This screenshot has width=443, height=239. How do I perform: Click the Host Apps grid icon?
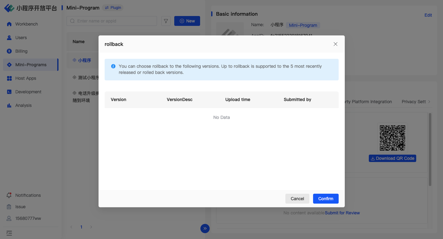(9, 78)
